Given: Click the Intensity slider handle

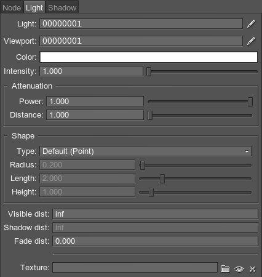Looking at the screenshot, I should 149,72.
